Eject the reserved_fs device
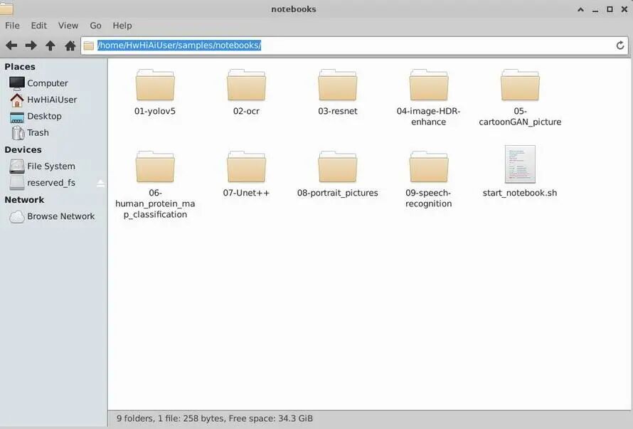Image resolution: width=633 pixels, height=429 pixels. click(x=100, y=184)
